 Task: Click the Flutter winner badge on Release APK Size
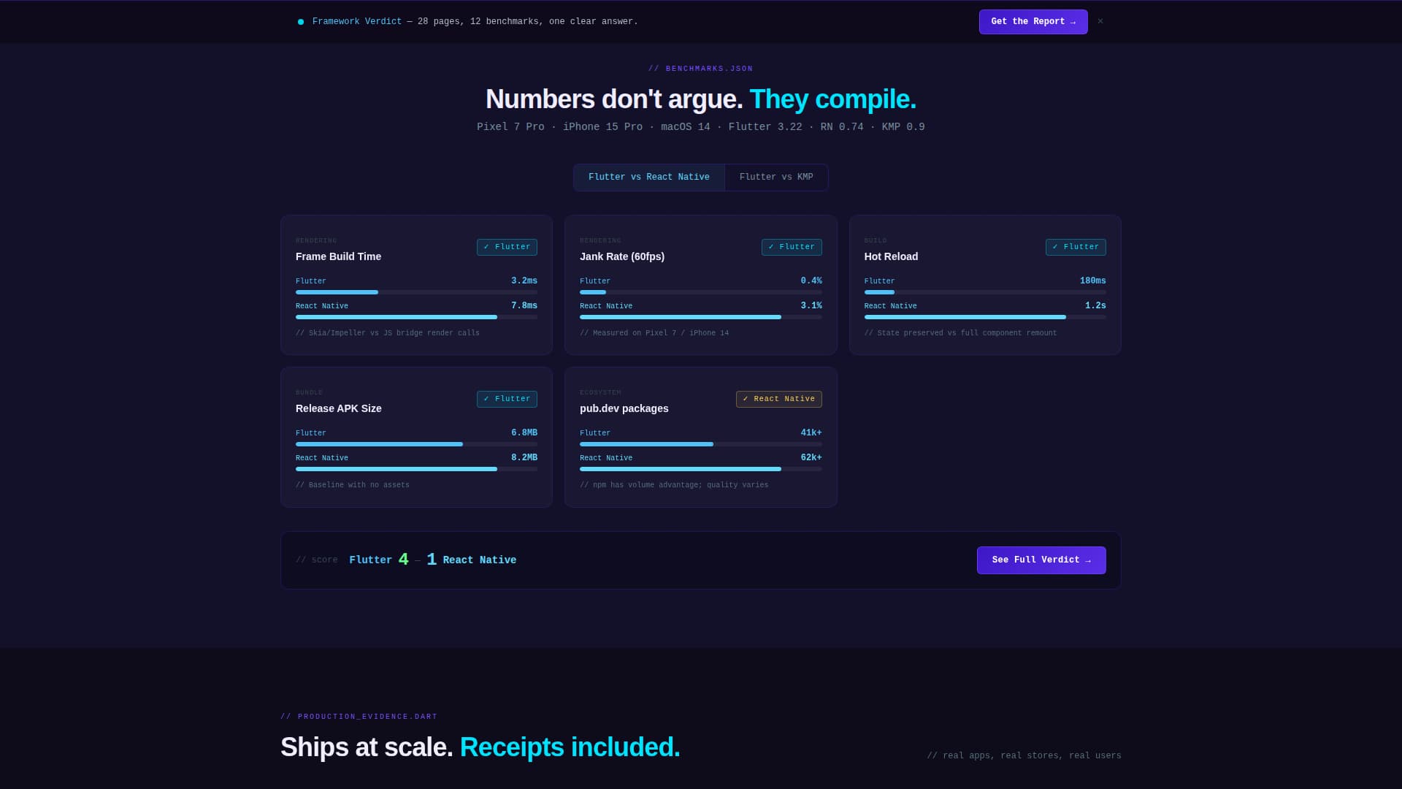click(x=507, y=399)
